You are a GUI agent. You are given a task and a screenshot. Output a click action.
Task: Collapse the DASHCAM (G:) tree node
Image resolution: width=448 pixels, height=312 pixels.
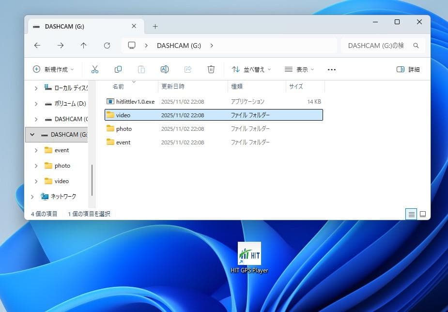(32, 135)
